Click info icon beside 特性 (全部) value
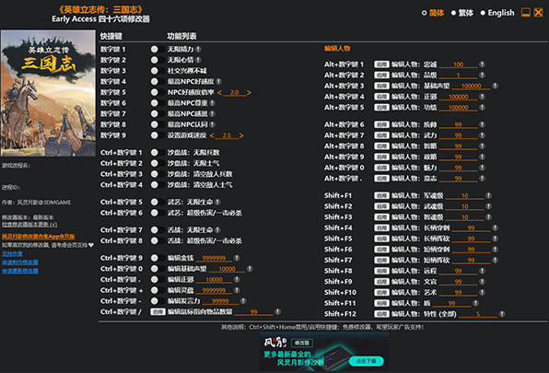 (x=502, y=314)
